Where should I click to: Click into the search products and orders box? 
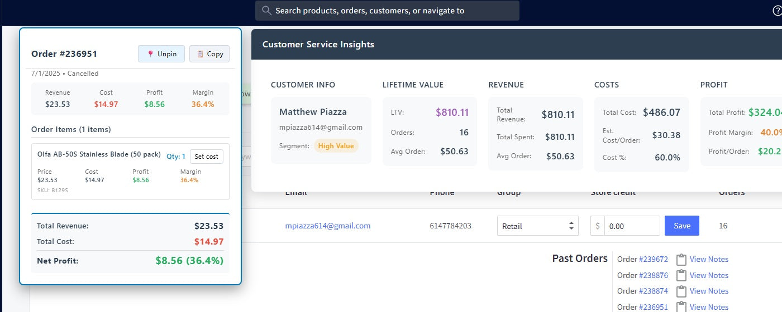(387, 11)
